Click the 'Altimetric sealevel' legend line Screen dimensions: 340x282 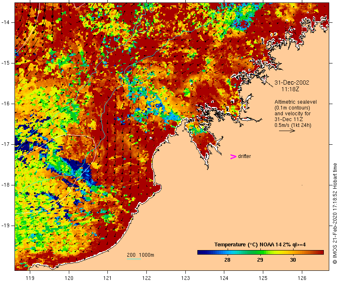click(x=296, y=102)
